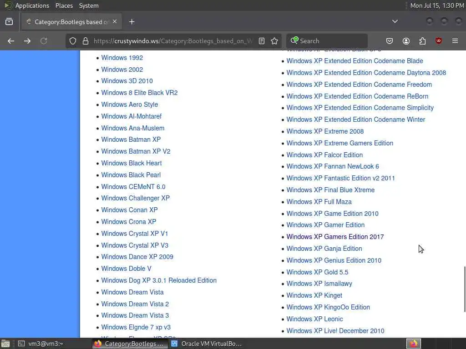466x349 pixels.
Task: Visit the Windows Doble V page
Action: [127, 269]
